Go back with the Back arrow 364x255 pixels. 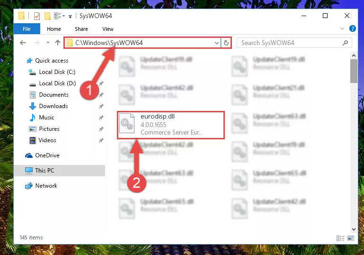point(23,43)
